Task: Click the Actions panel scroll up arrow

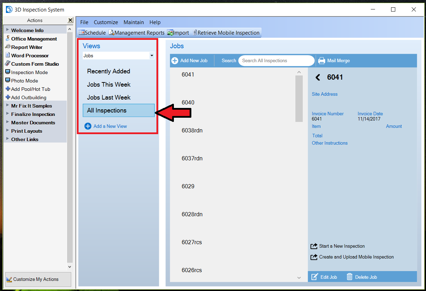Action: [70, 29]
